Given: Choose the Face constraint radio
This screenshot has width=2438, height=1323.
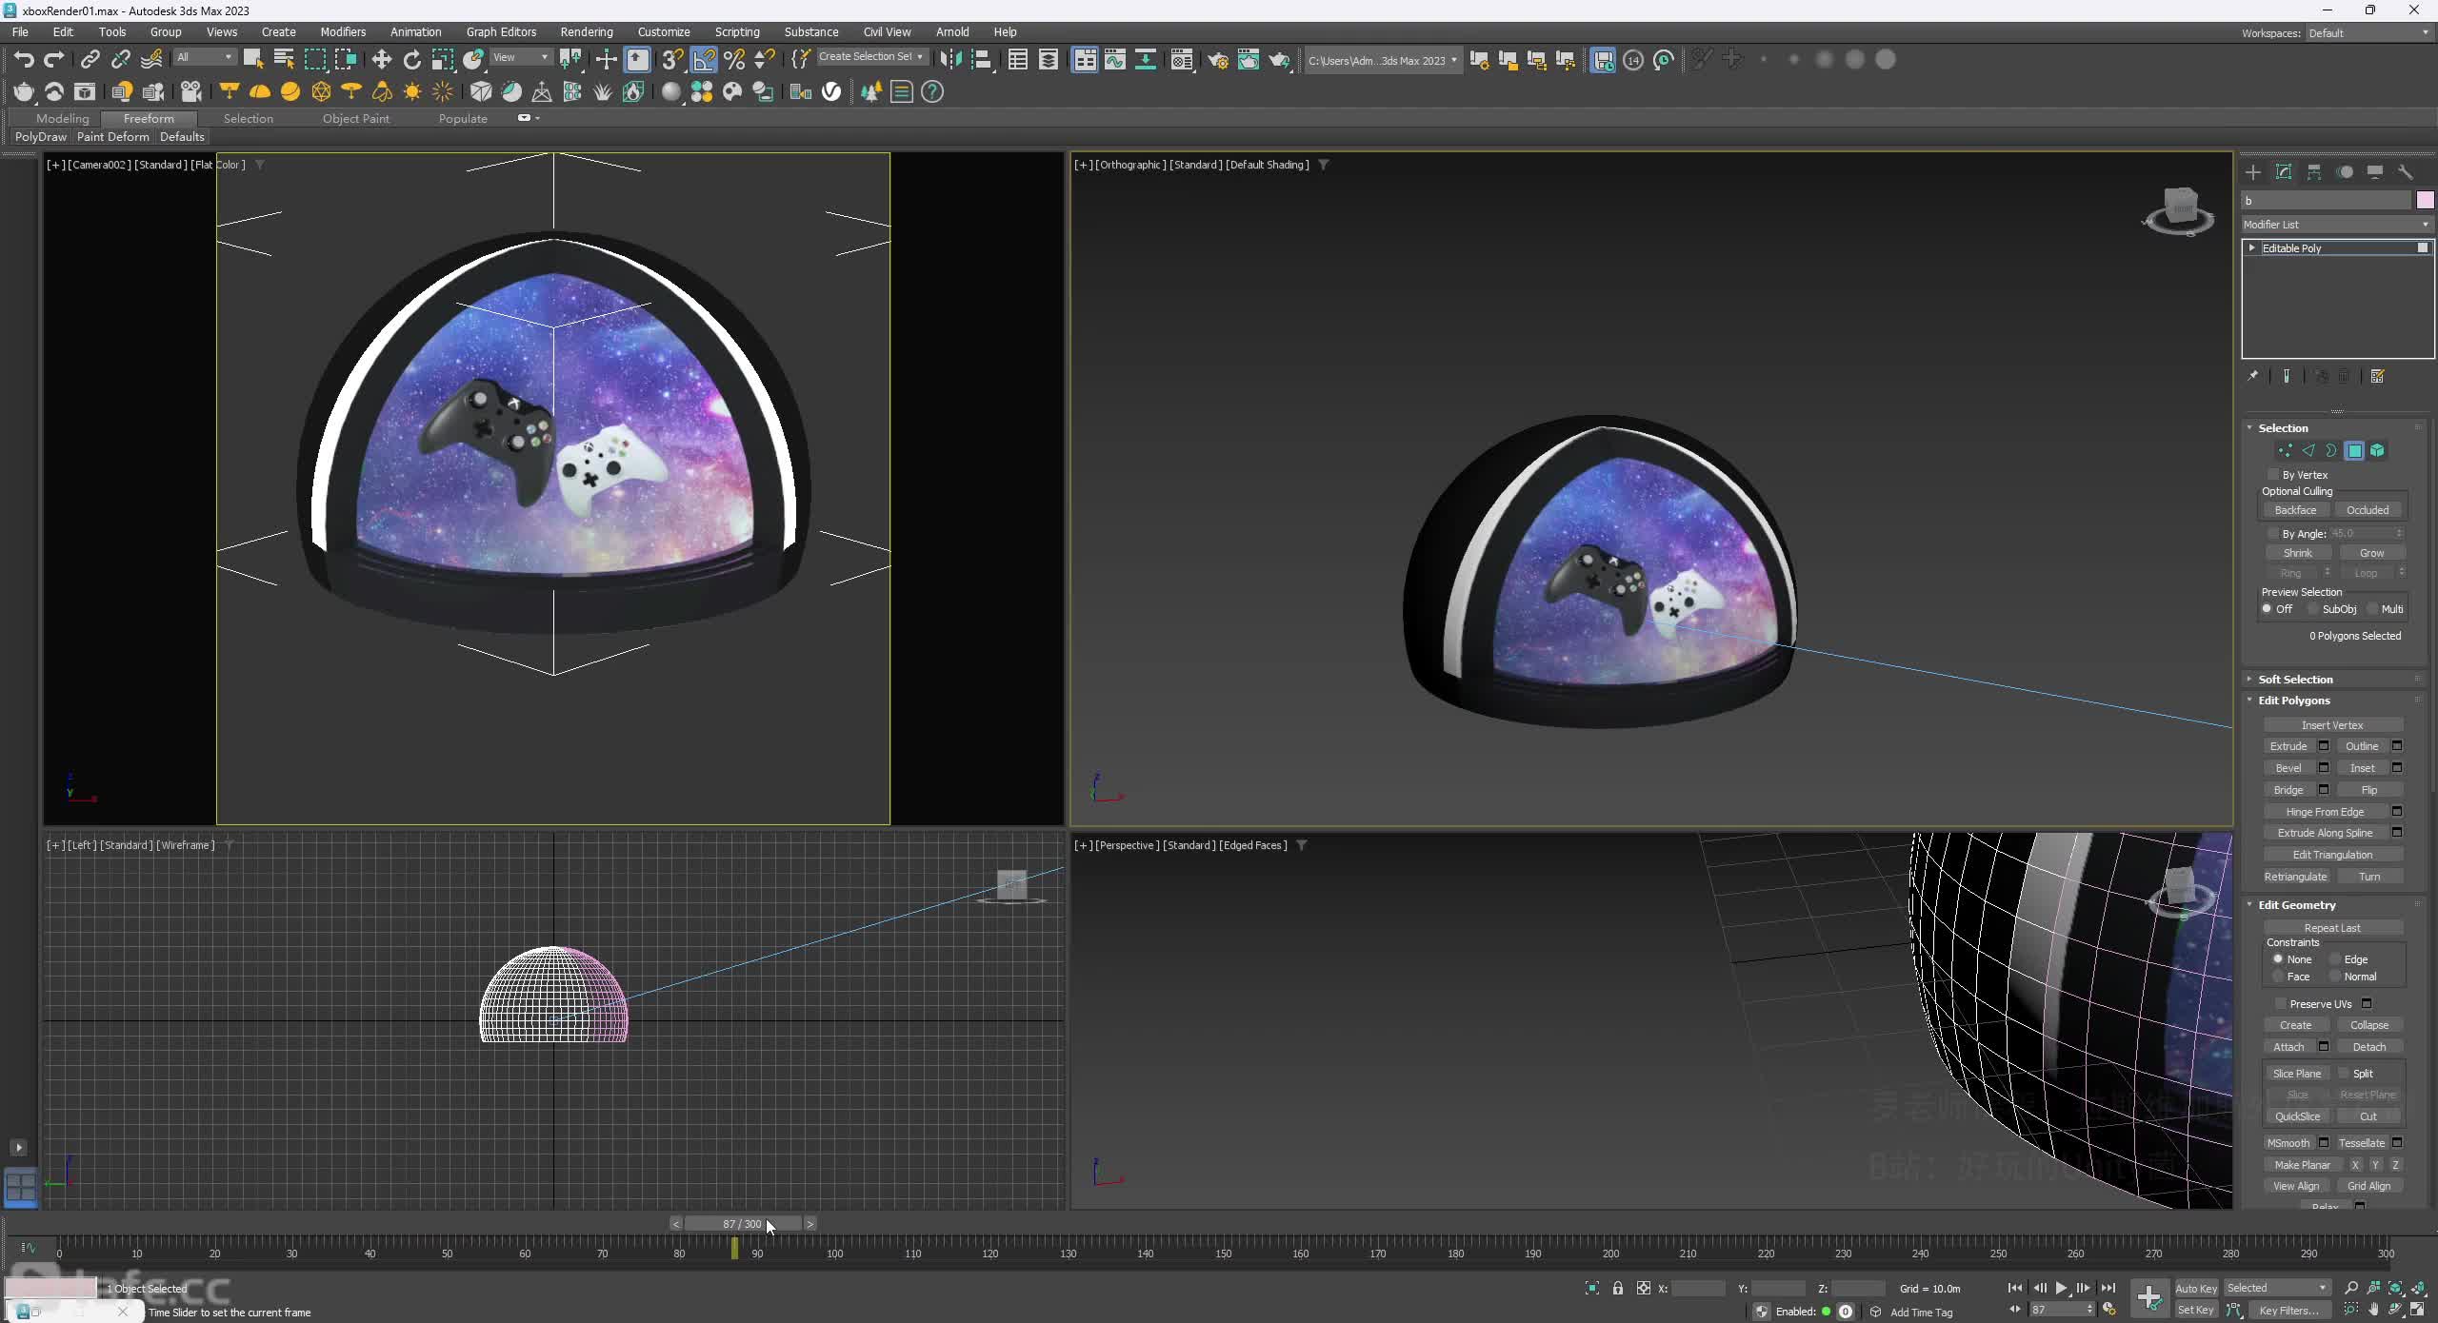Looking at the screenshot, I should coord(2278,977).
